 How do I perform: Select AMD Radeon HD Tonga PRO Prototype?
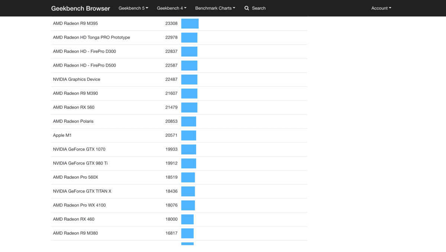(x=91, y=38)
